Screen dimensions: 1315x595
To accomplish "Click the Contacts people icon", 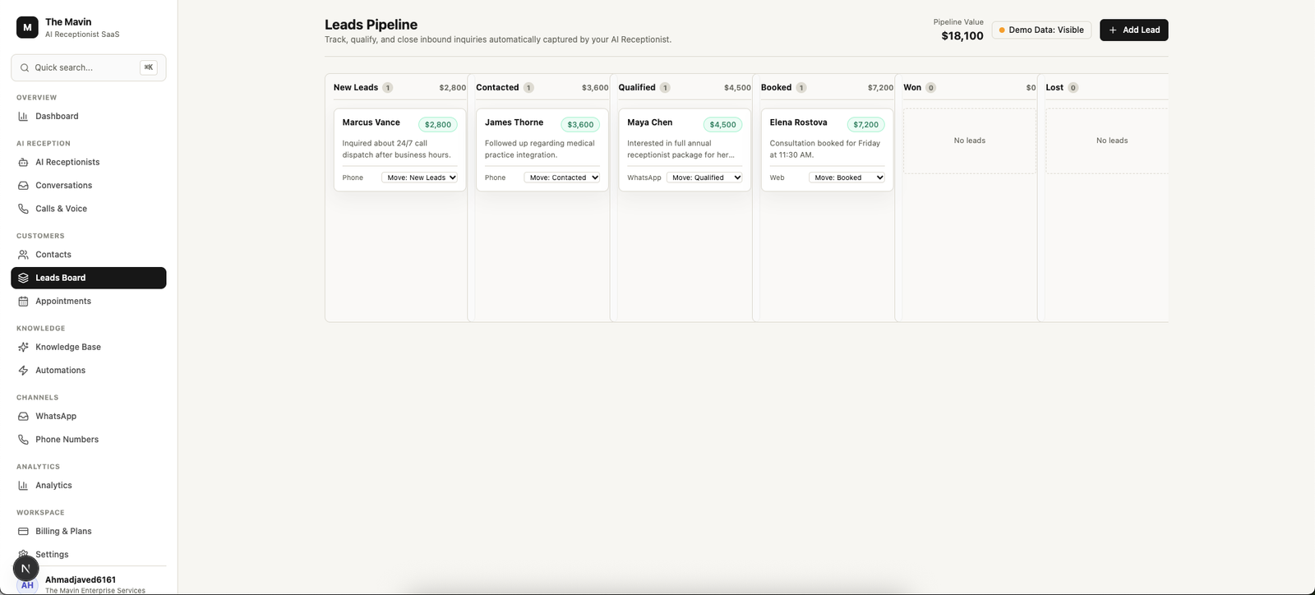I will 23,255.
